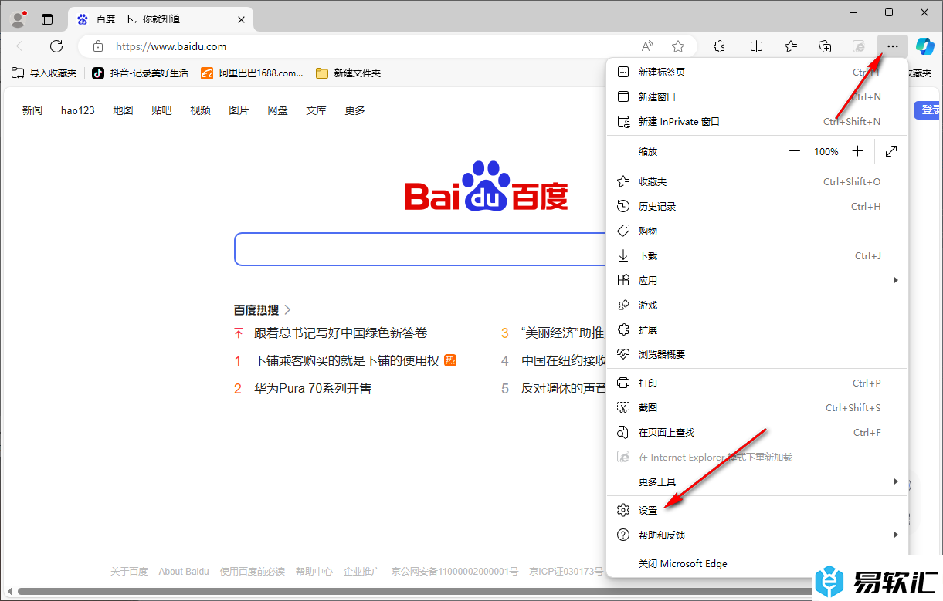Click the Copilot sidebar icon
Viewport: 943px width, 601px height.
(925, 46)
